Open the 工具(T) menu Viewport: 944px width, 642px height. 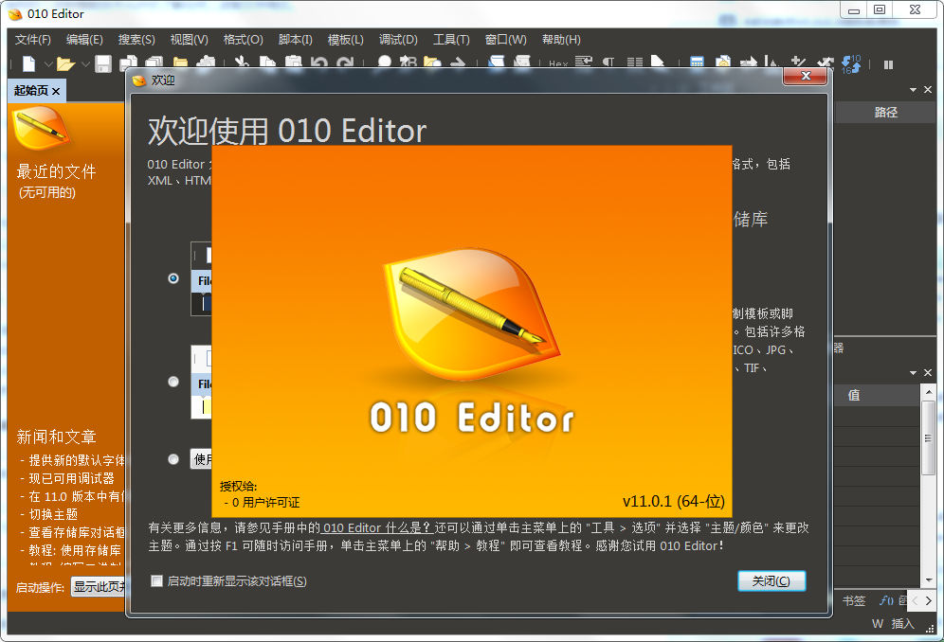point(451,39)
